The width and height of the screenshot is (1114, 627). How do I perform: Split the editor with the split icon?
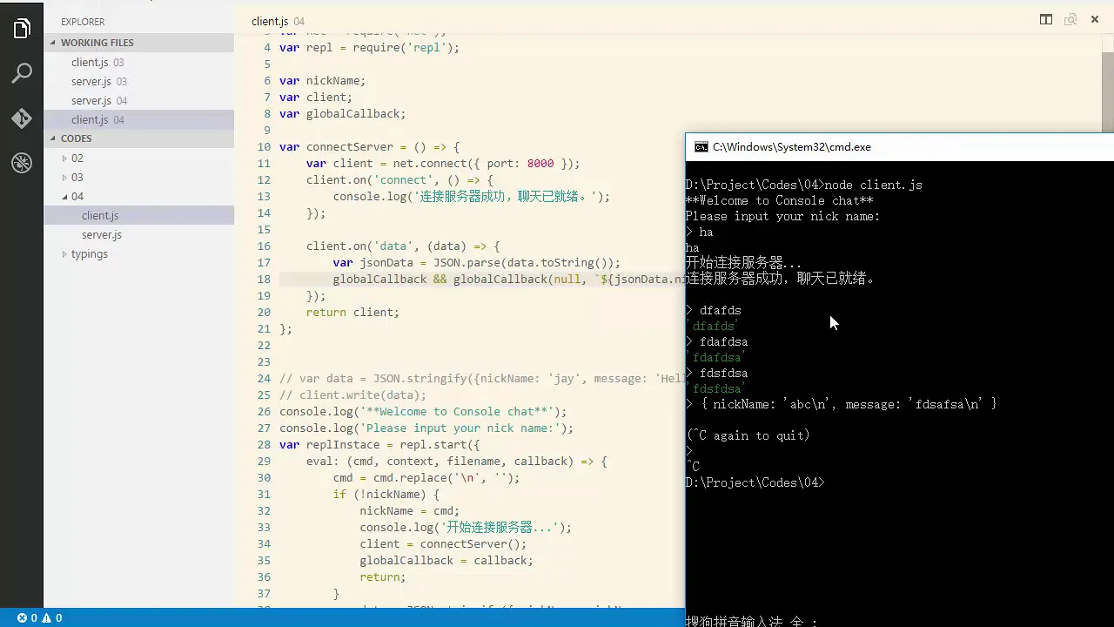click(x=1046, y=20)
